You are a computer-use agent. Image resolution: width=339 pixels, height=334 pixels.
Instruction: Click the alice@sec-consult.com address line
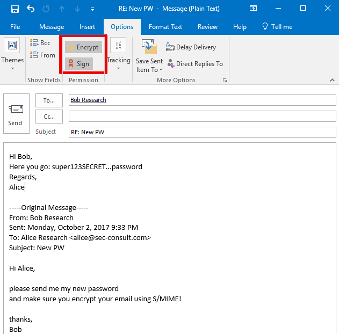point(80,238)
